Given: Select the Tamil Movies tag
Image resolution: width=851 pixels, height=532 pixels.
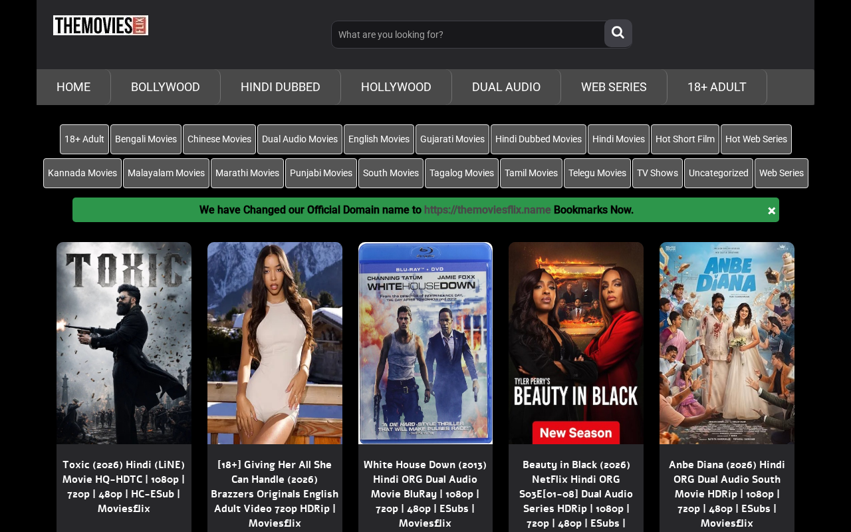Looking at the screenshot, I should [x=531, y=173].
